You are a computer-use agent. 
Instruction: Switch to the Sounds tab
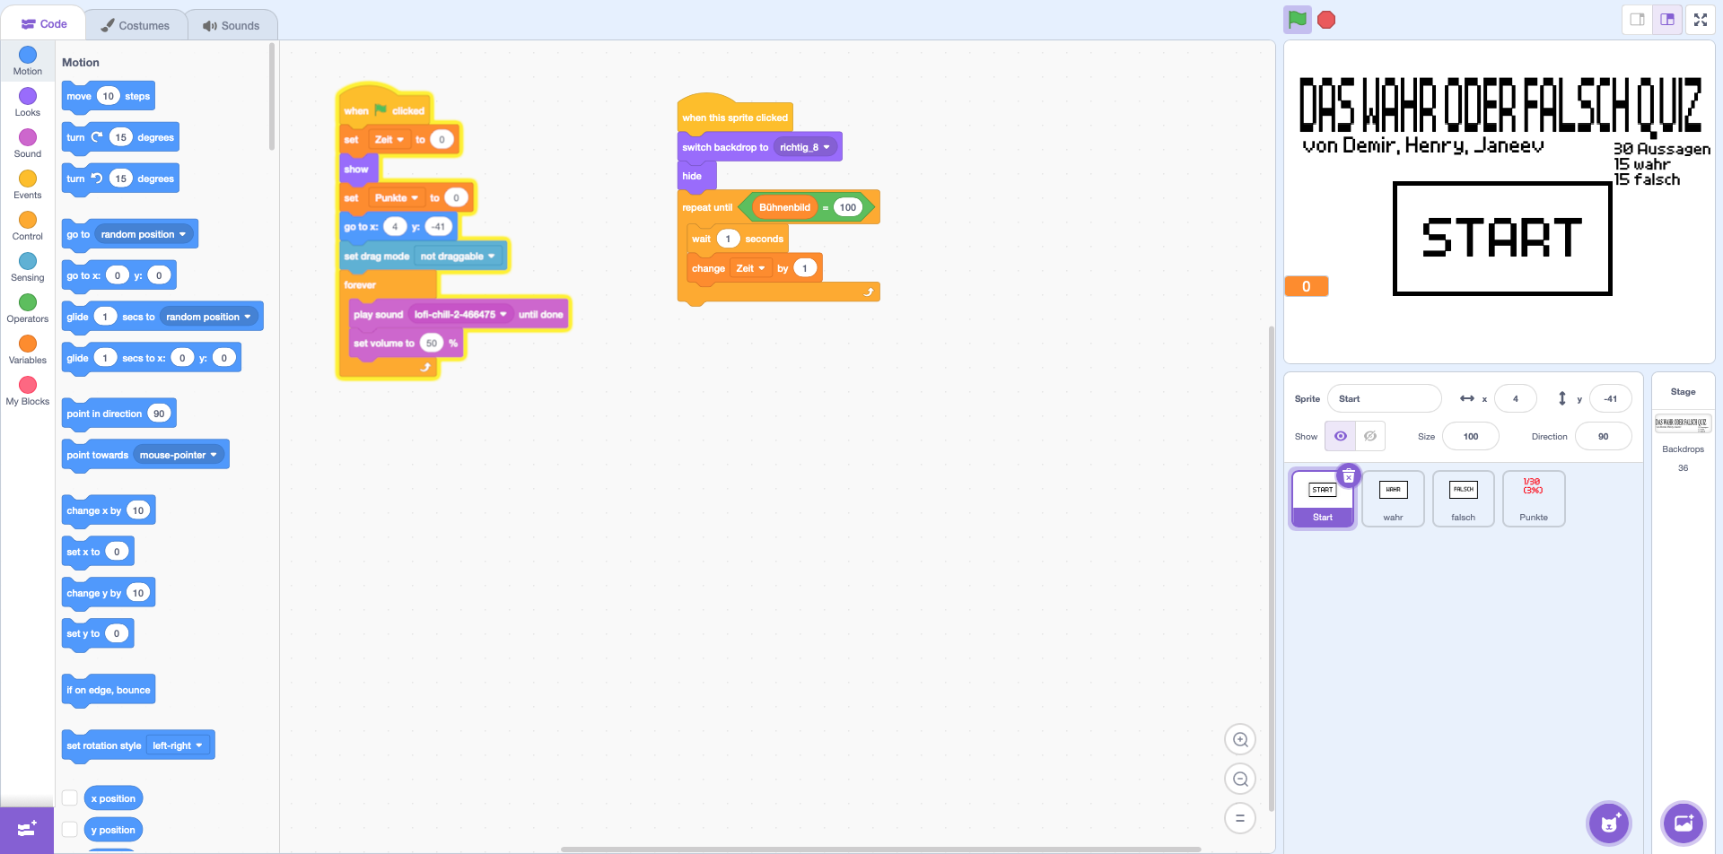coord(232,25)
